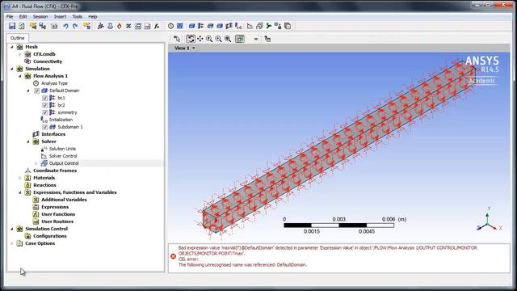Select the Reactions tree item
Screen dimensions: 517x291
tap(45, 185)
